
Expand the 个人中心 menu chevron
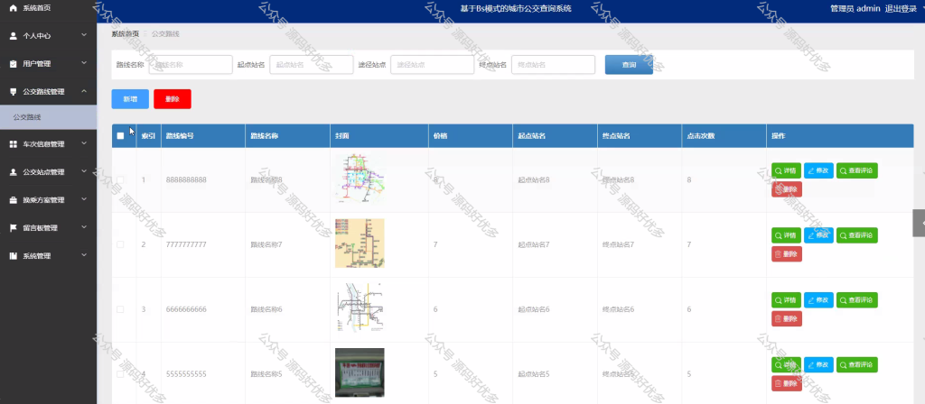coord(84,35)
